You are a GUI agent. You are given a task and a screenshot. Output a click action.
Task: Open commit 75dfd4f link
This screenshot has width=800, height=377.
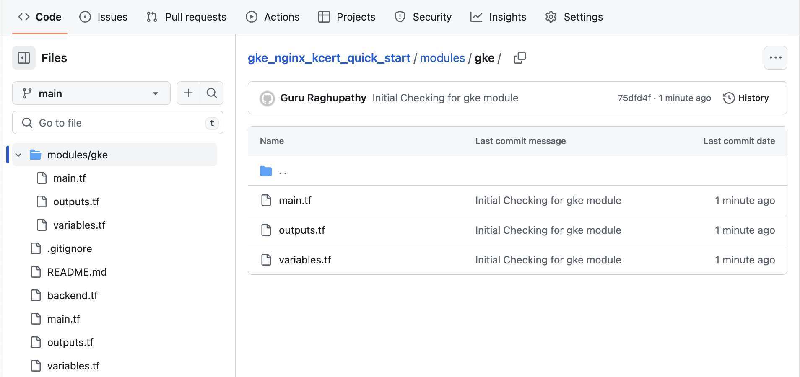[634, 98]
